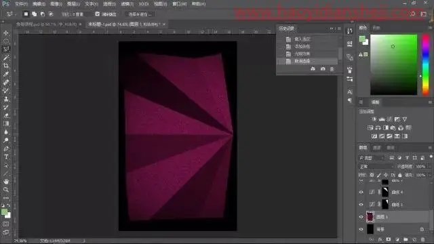Select the Elliptical Marquee tool
This screenshot has height=244, width=434.
tap(6, 41)
